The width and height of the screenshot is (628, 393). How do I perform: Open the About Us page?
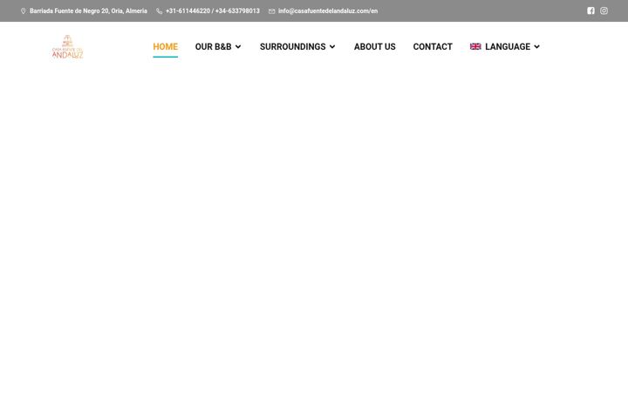tap(375, 46)
